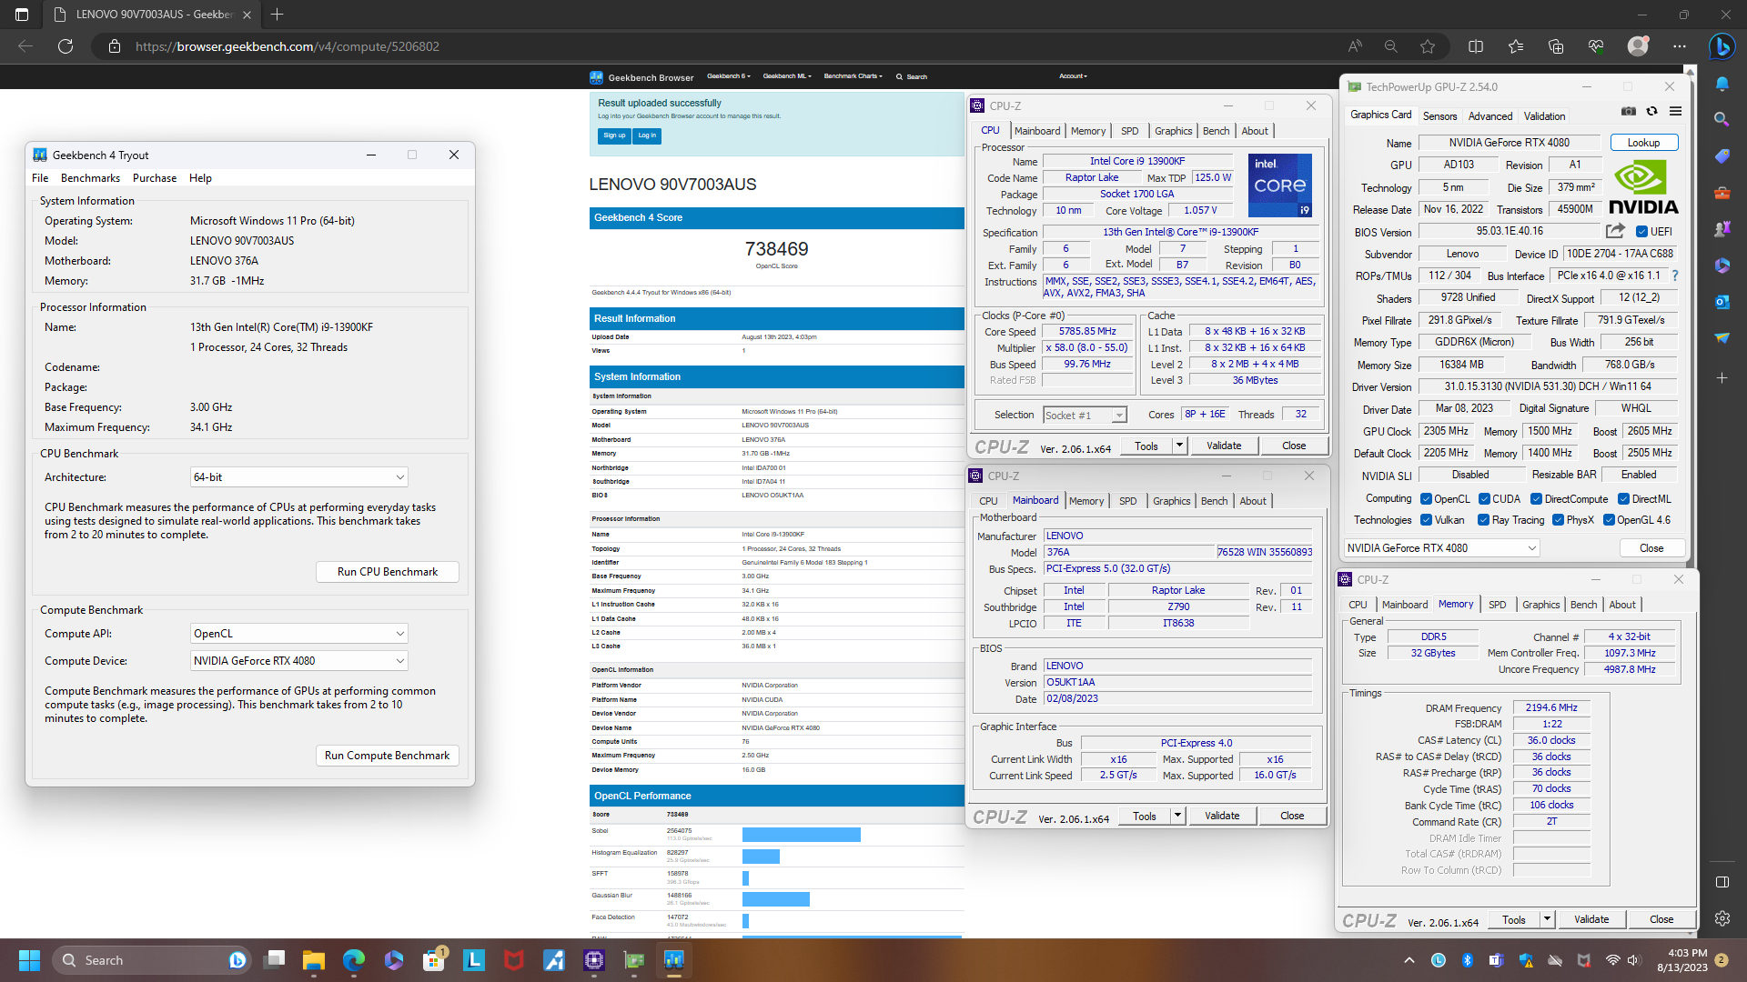
Task: Open the Bing Chat icon in Edge
Action: tap(1722, 46)
